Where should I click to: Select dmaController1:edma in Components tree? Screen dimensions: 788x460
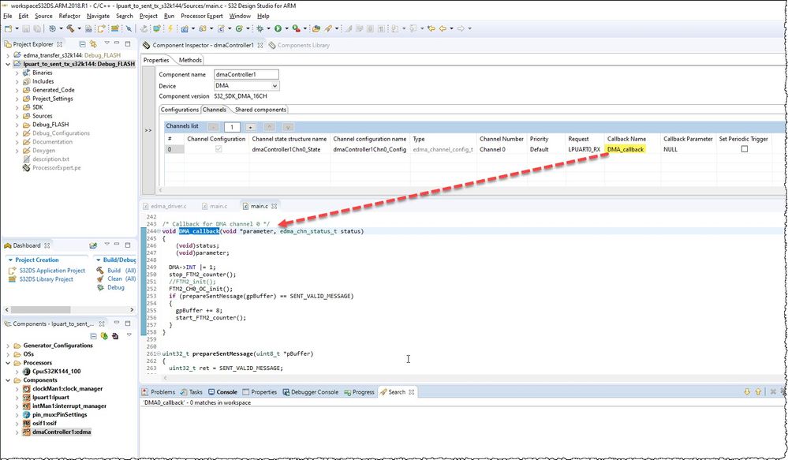62,432
